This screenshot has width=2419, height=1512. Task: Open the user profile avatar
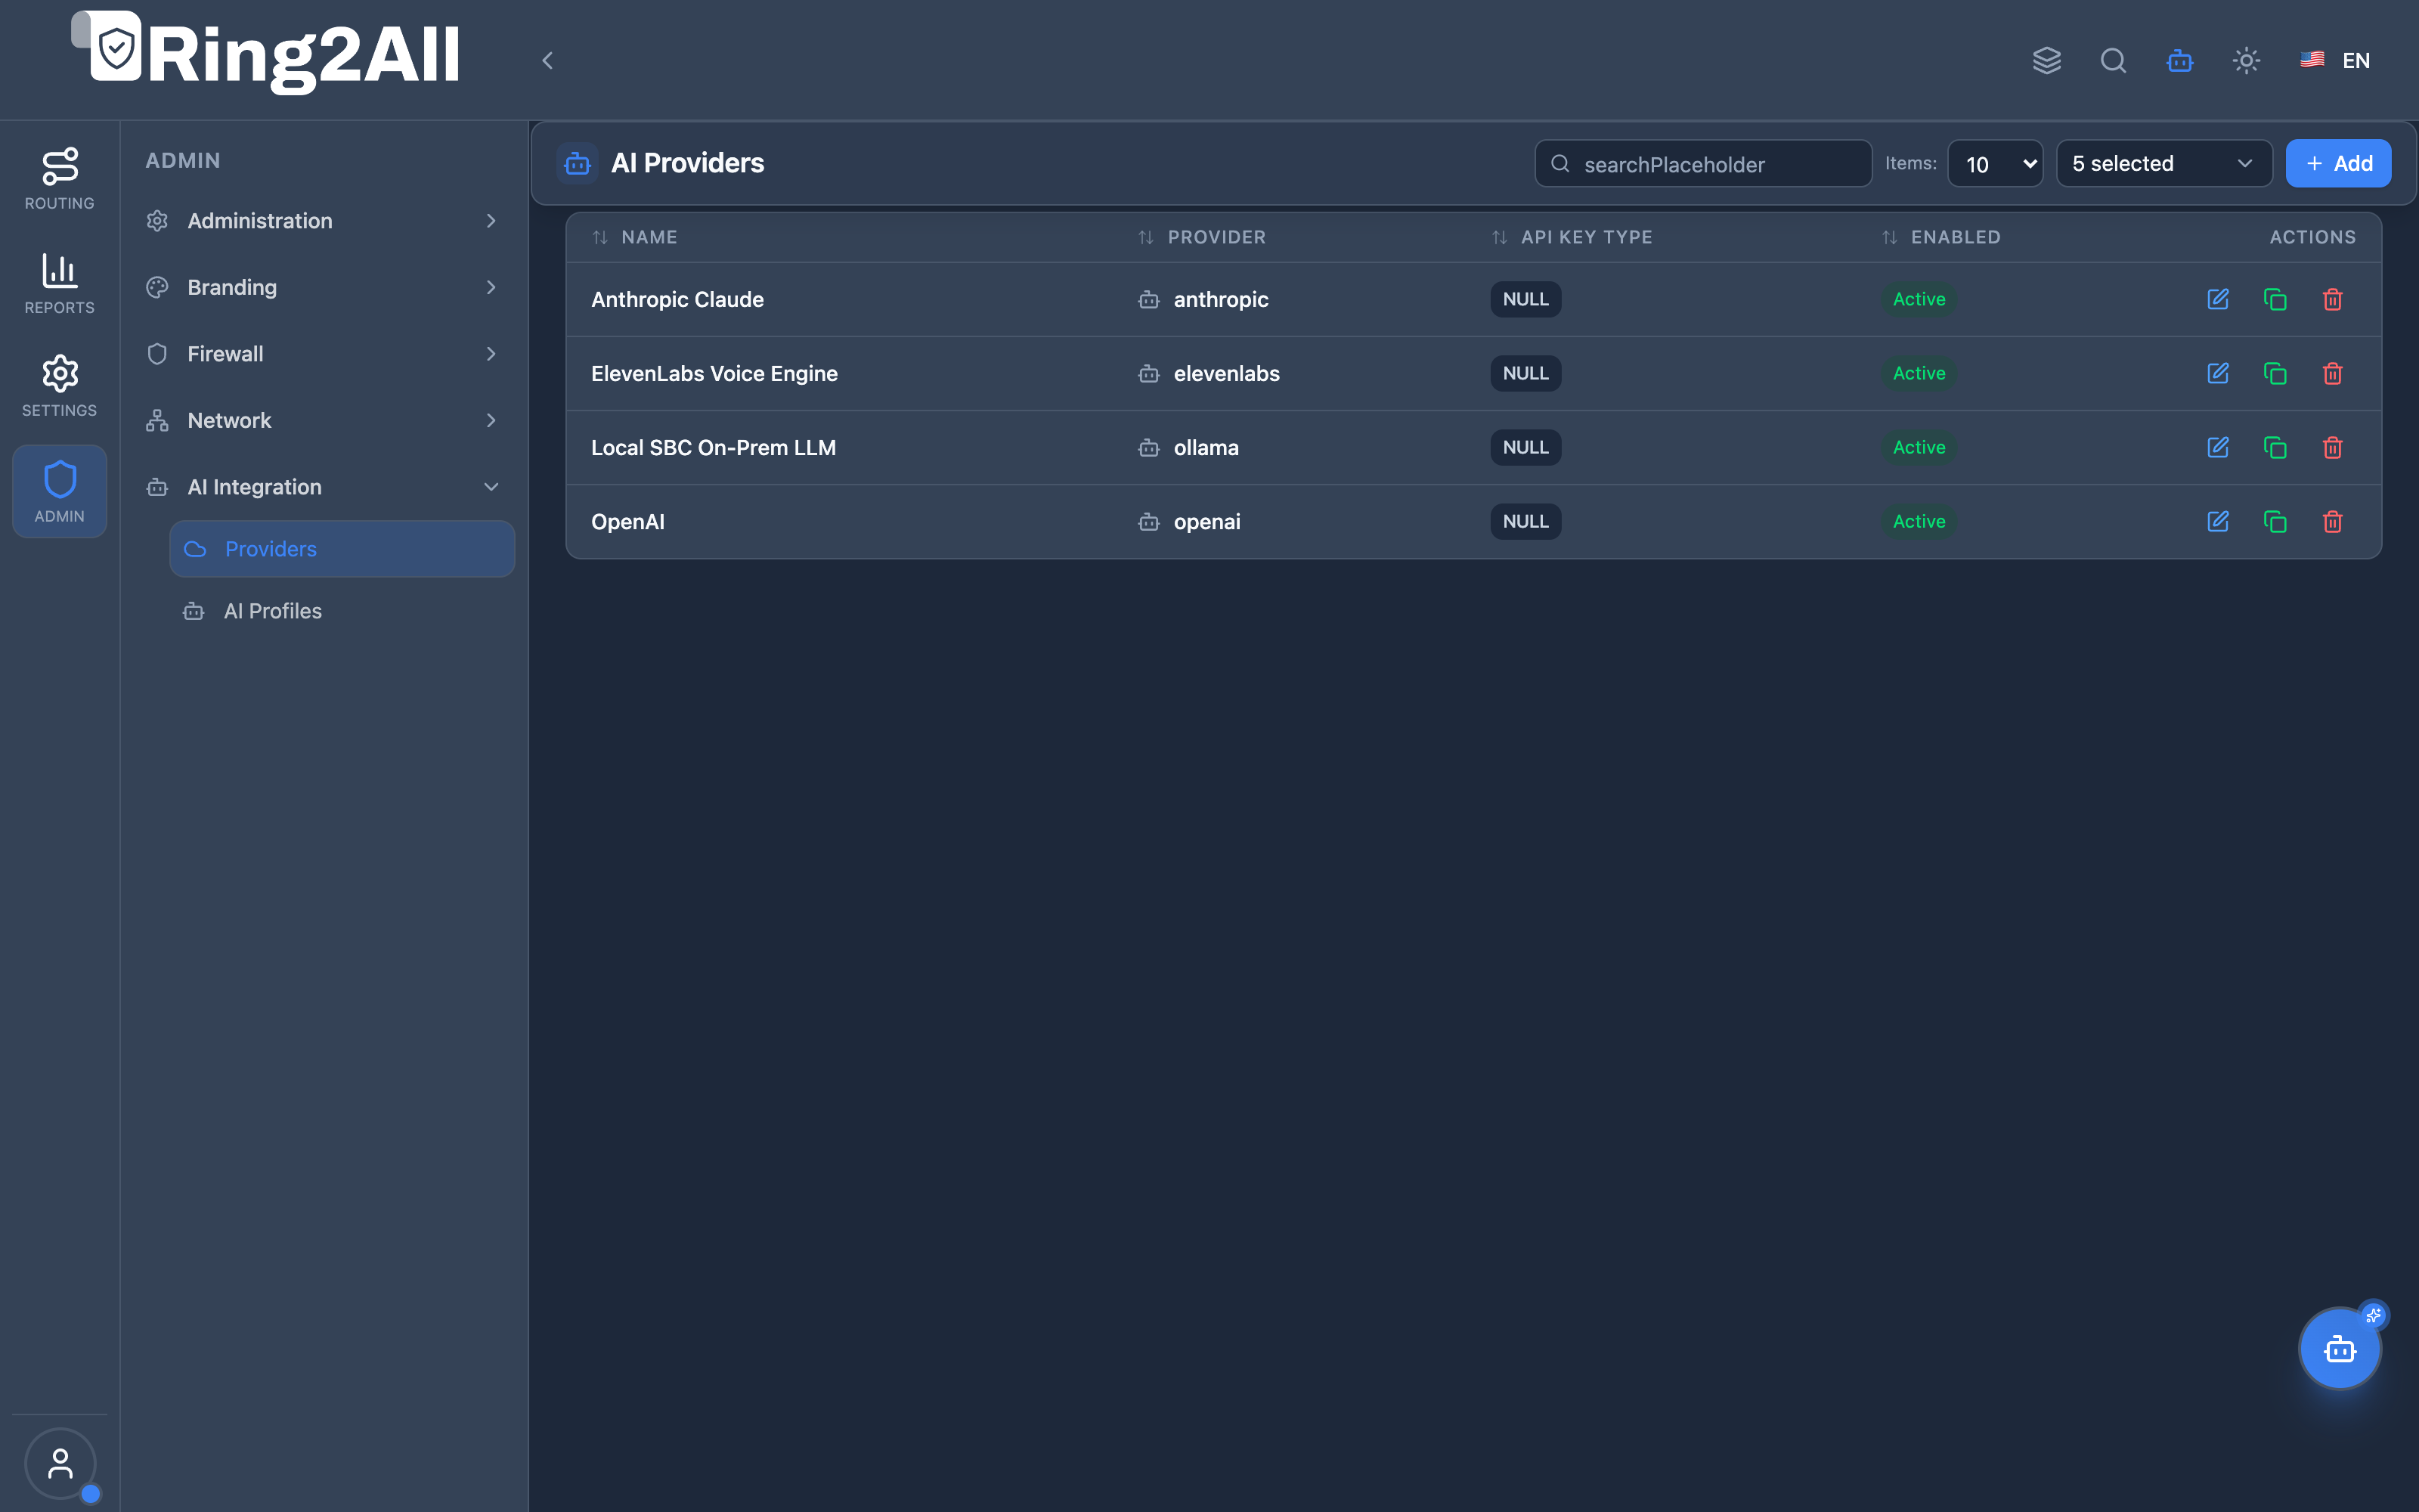tap(60, 1463)
